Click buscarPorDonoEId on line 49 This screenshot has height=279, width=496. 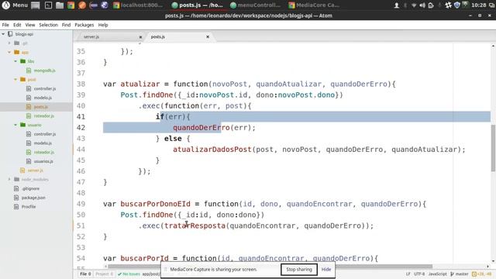click(155, 204)
